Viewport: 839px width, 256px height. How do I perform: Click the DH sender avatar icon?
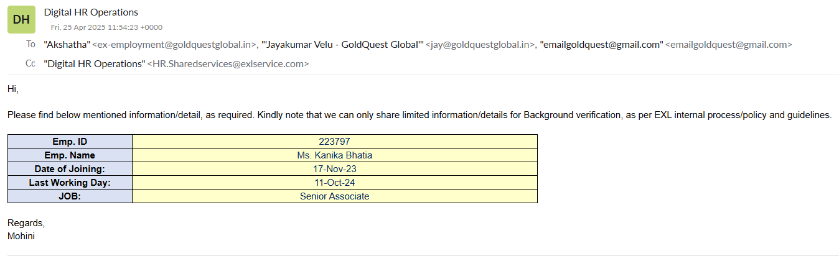[x=21, y=19]
